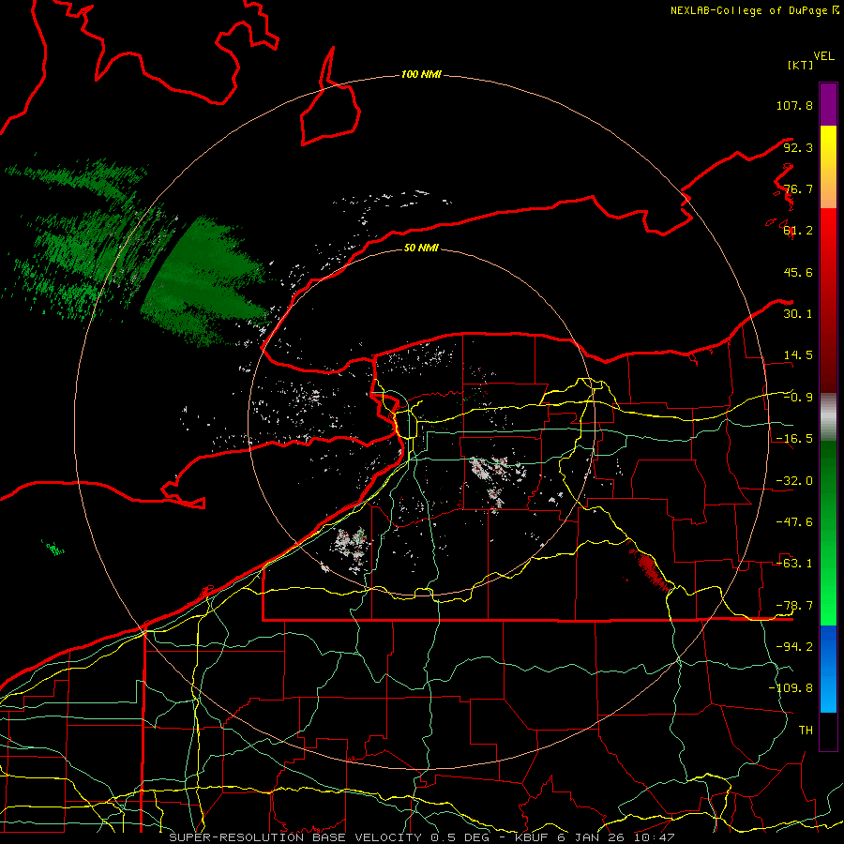Click the 100 NMI range ring label

(421, 74)
